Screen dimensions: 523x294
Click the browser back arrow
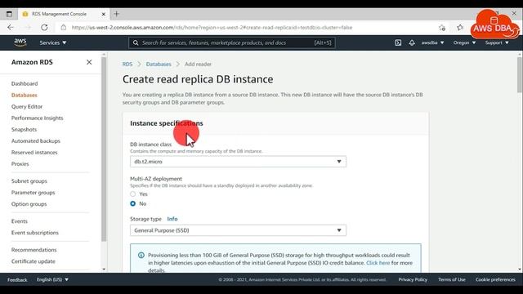tap(11, 27)
